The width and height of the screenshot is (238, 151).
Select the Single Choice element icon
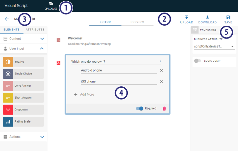click(x=8, y=74)
